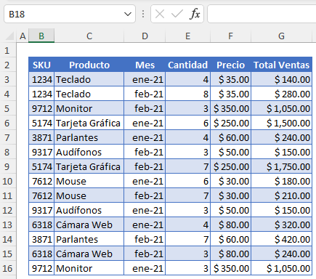Click quantity 8 in row 4
Viewport: 316px width, 279px height.
coord(187,94)
